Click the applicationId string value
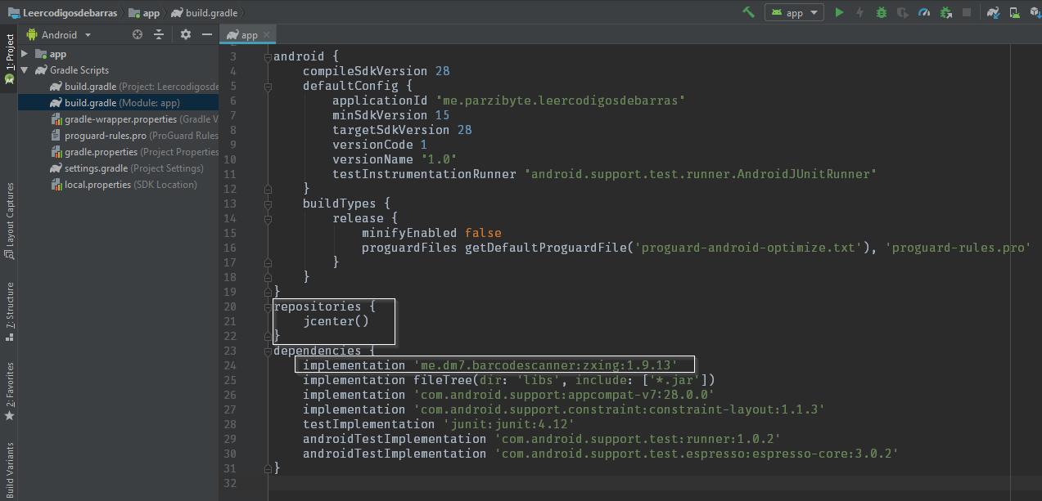Image resolution: width=1042 pixels, height=501 pixels. pos(560,101)
